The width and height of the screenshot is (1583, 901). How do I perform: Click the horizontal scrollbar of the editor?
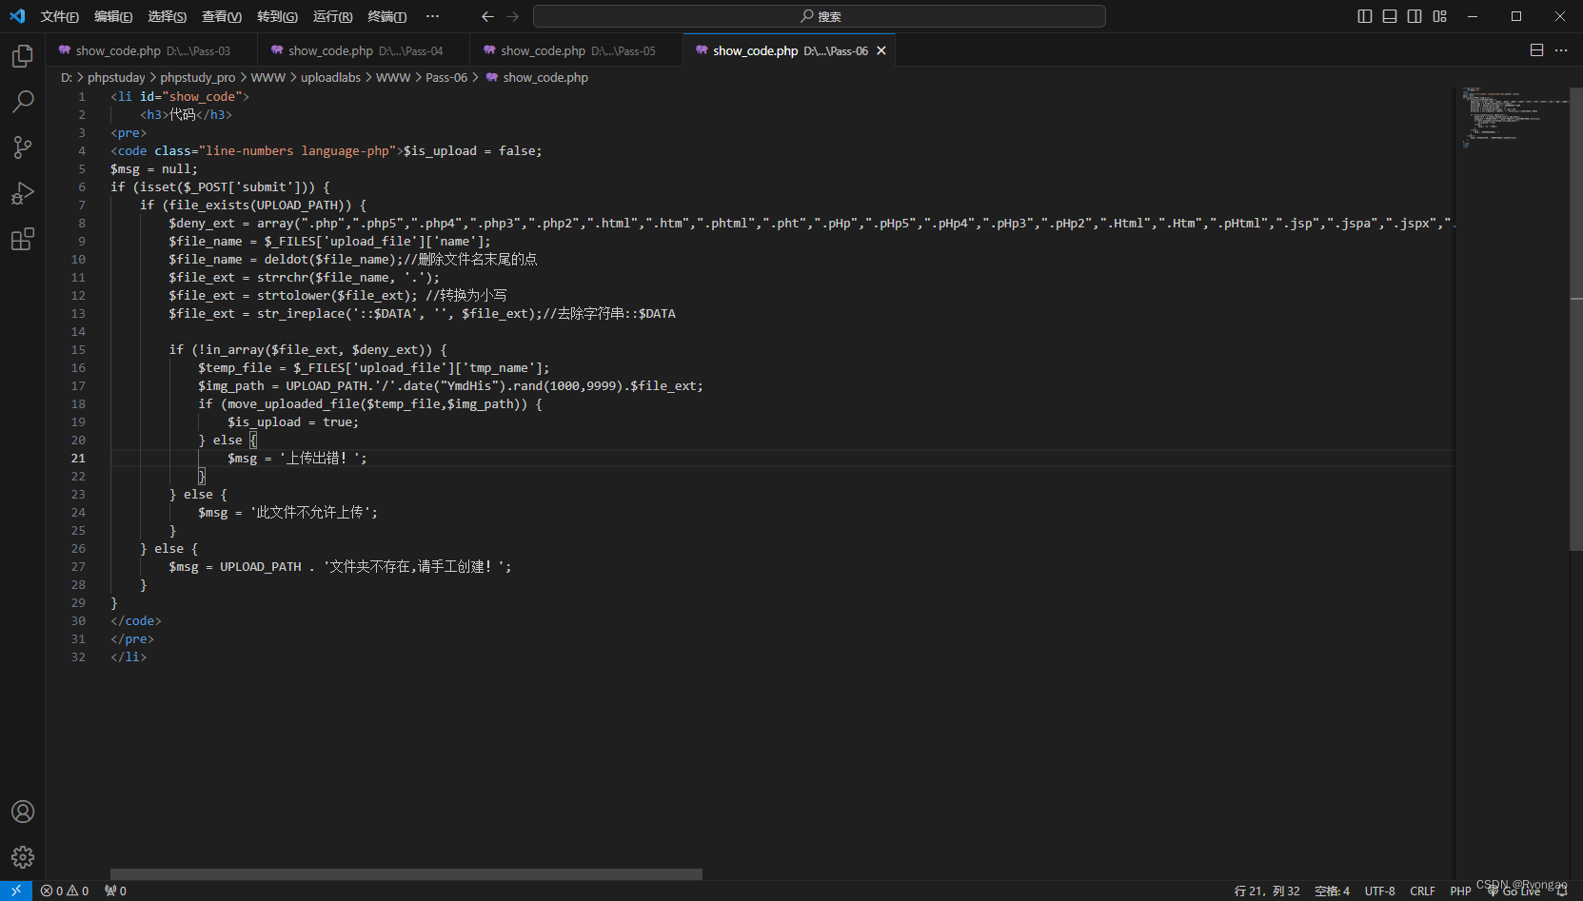[x=406, y=874]
